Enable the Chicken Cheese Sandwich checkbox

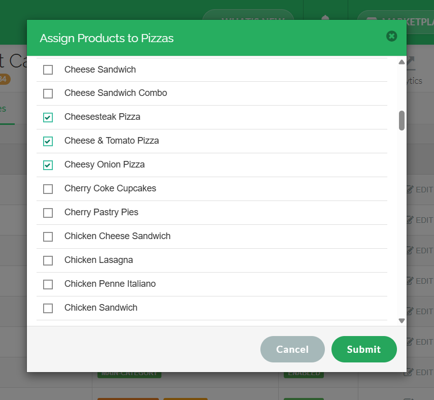click(48, 237)
